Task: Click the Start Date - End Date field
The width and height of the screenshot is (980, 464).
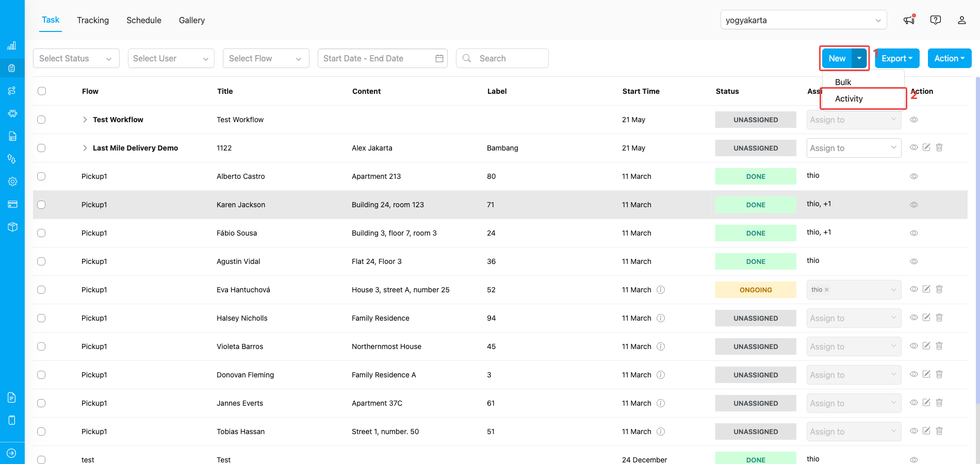Action: click(383, 58)
